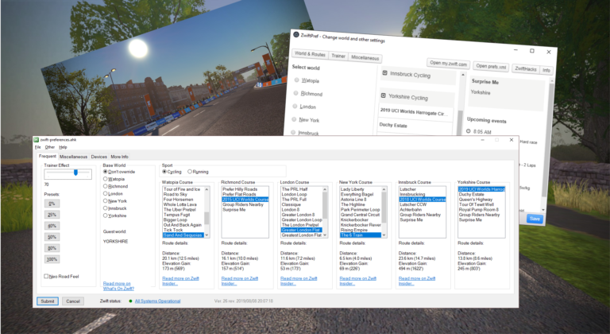Set trainer effect preset to 25%
Viewport: 610px width, 334px height.
pos(52,215)
